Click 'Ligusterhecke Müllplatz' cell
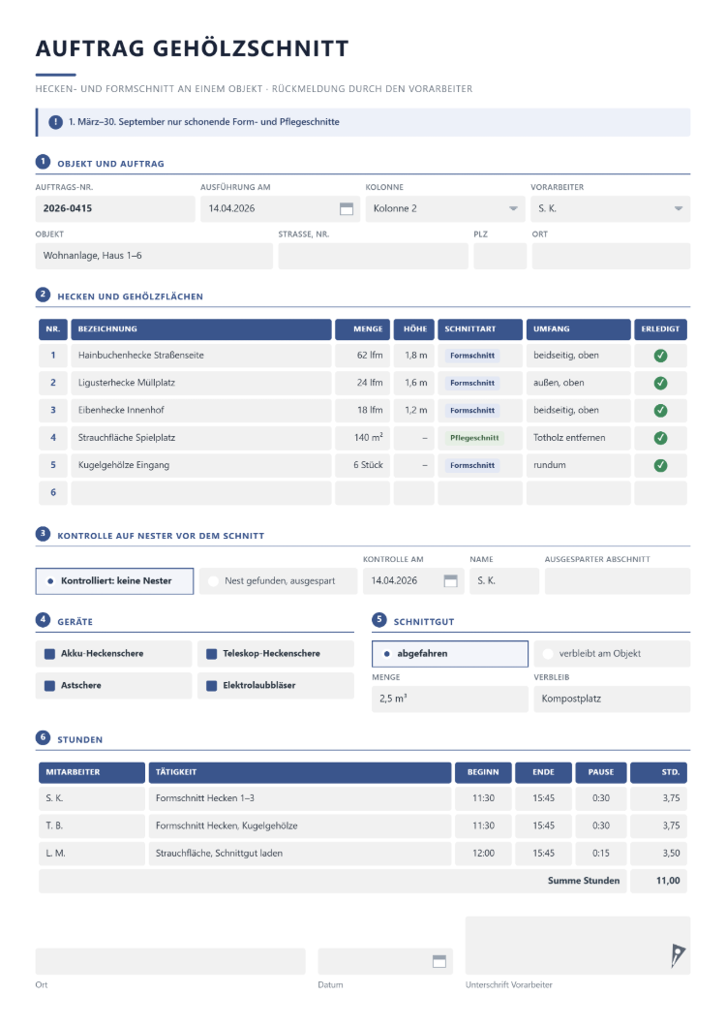 [201, 383]
